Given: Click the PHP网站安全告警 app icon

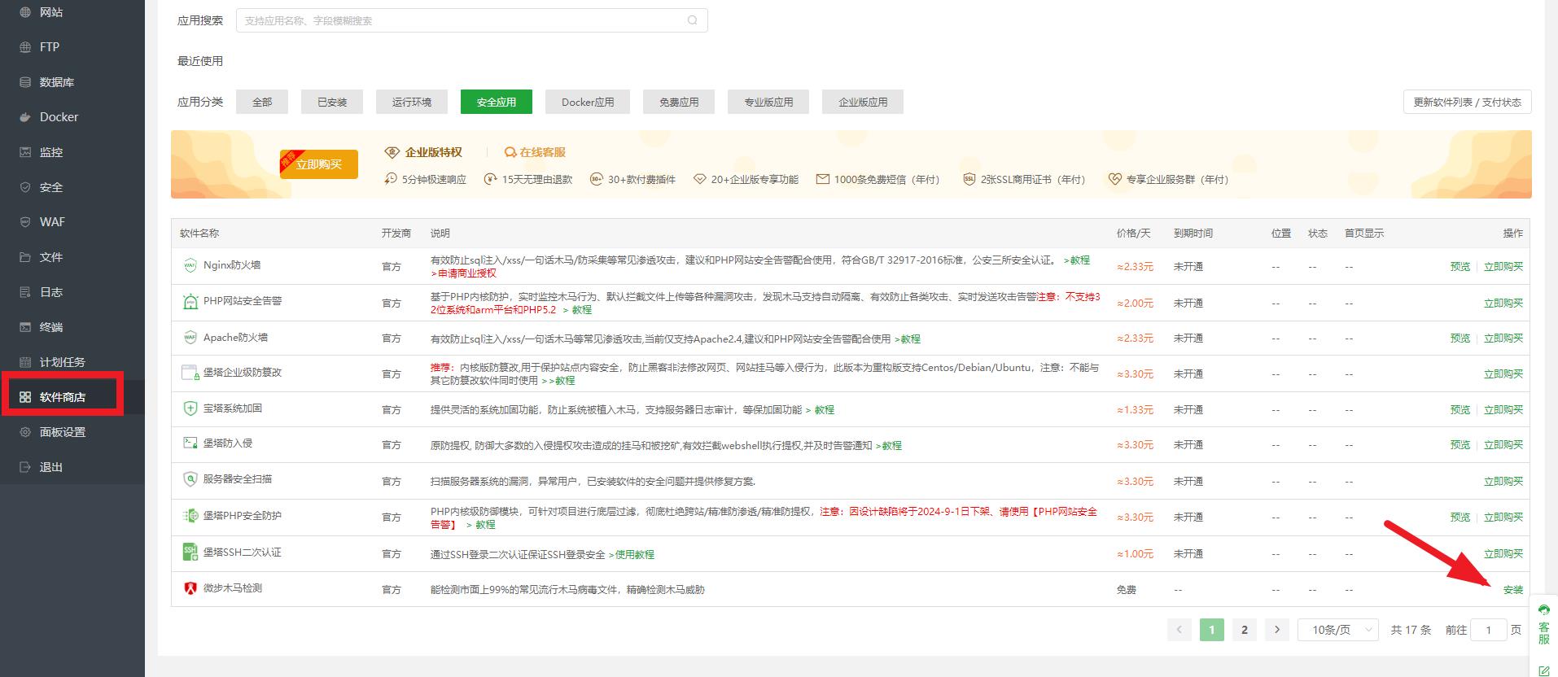Looking at the screenshot, I should [190, 302].
